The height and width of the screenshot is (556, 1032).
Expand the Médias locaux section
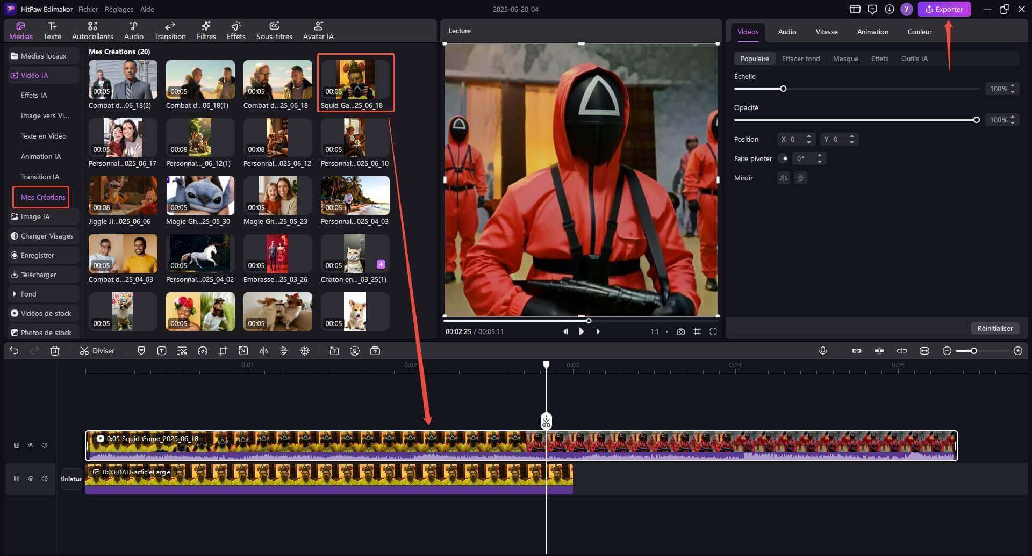tap(43, 56)
